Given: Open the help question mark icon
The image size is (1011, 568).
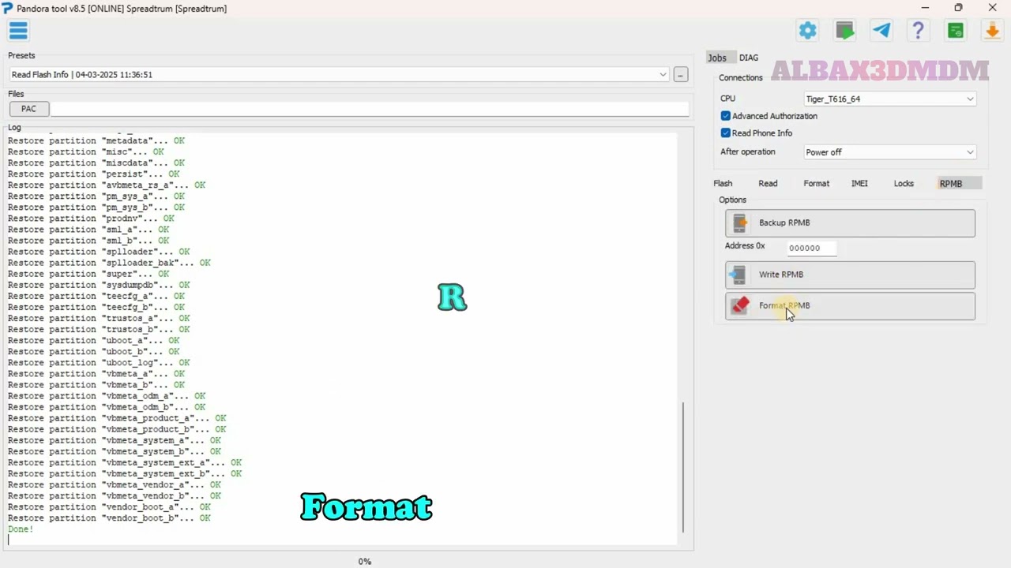Looking at the screenshot, I should click(x=918, y=31).
